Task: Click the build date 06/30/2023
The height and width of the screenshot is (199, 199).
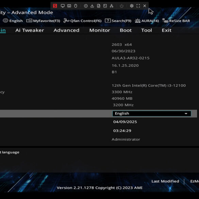Action: point(123,51)
